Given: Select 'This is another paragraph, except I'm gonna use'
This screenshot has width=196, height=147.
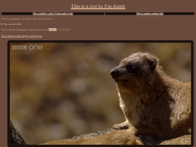Looking at the screenshot, I should [25, 30].
